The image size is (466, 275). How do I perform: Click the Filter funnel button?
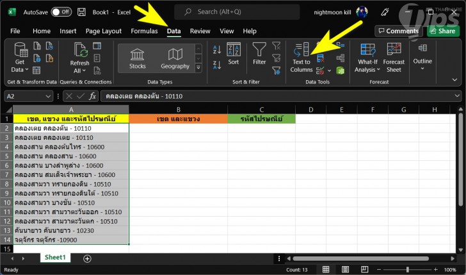259,54
